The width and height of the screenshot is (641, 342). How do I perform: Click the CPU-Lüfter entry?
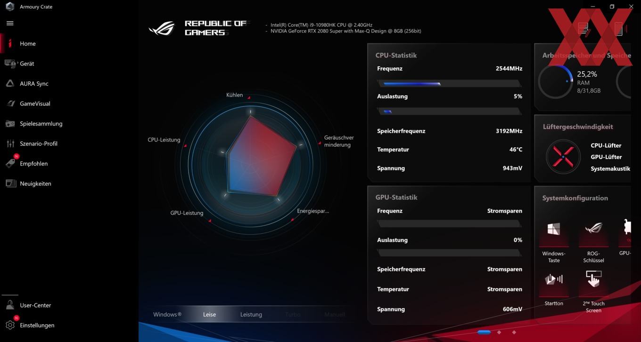tap(606, 146)
